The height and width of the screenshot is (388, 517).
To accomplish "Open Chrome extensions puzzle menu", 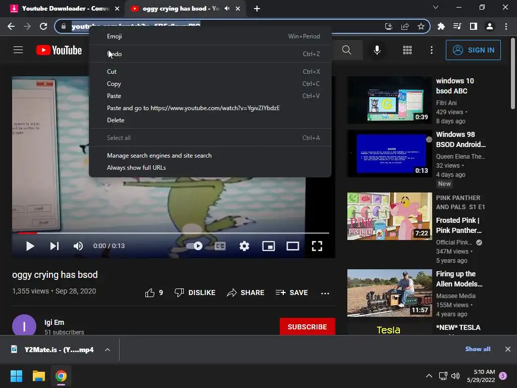I will 441,26.
